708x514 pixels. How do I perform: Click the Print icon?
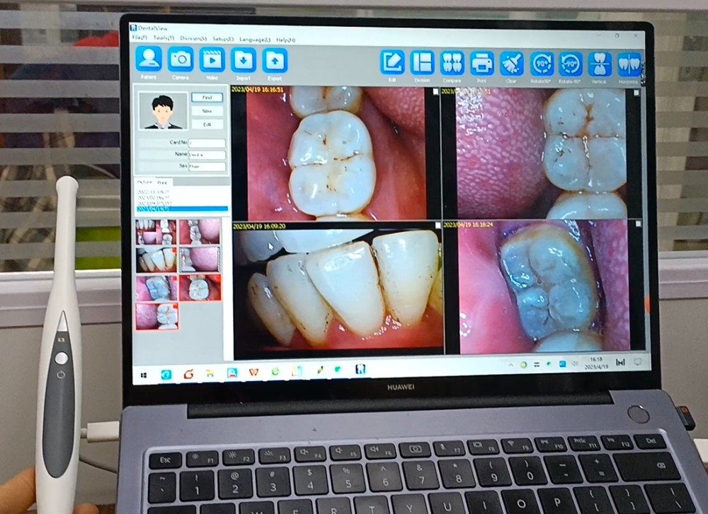482,64
